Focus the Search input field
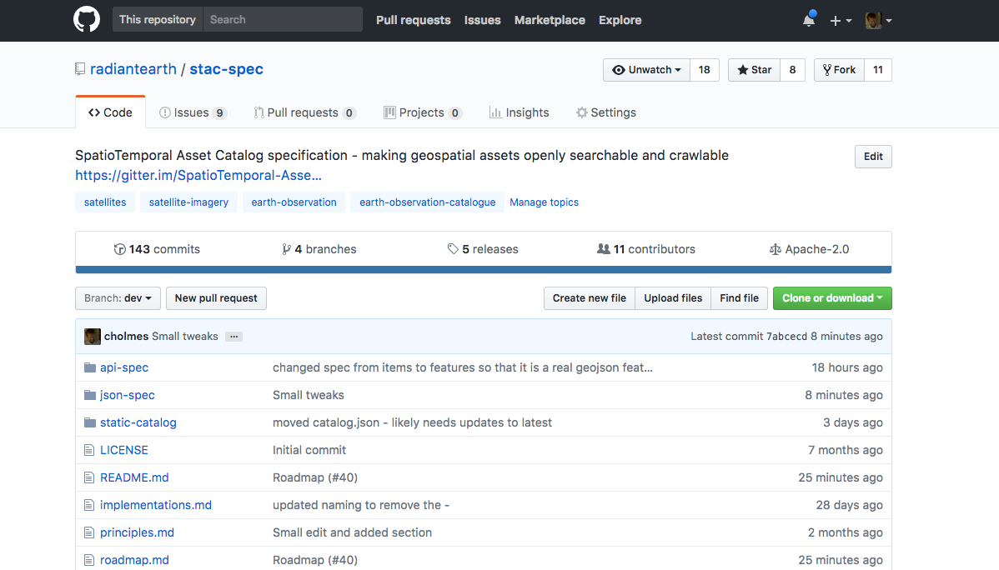999x570 pixels. tap(283, 20)
